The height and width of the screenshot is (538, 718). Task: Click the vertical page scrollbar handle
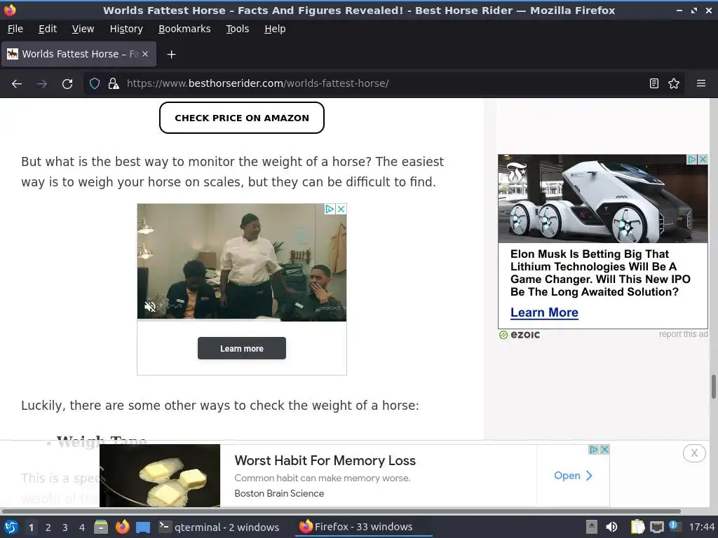coord(713,387)
